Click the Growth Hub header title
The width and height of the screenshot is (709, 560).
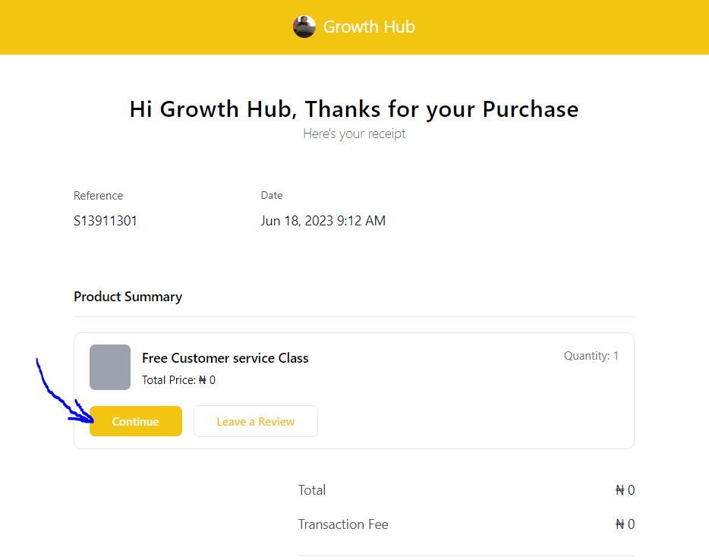pos(369,27)
